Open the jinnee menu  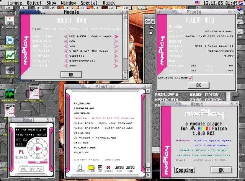pos(15,3)
